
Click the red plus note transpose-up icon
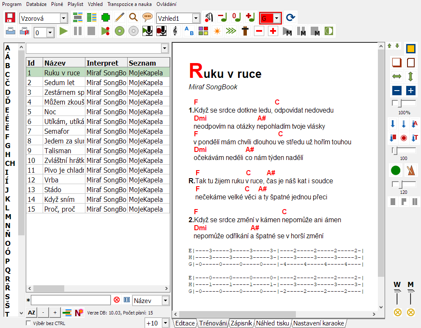click(251, 18)
